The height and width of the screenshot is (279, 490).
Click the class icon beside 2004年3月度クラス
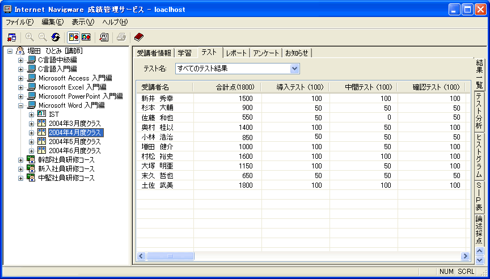point(41,124)
